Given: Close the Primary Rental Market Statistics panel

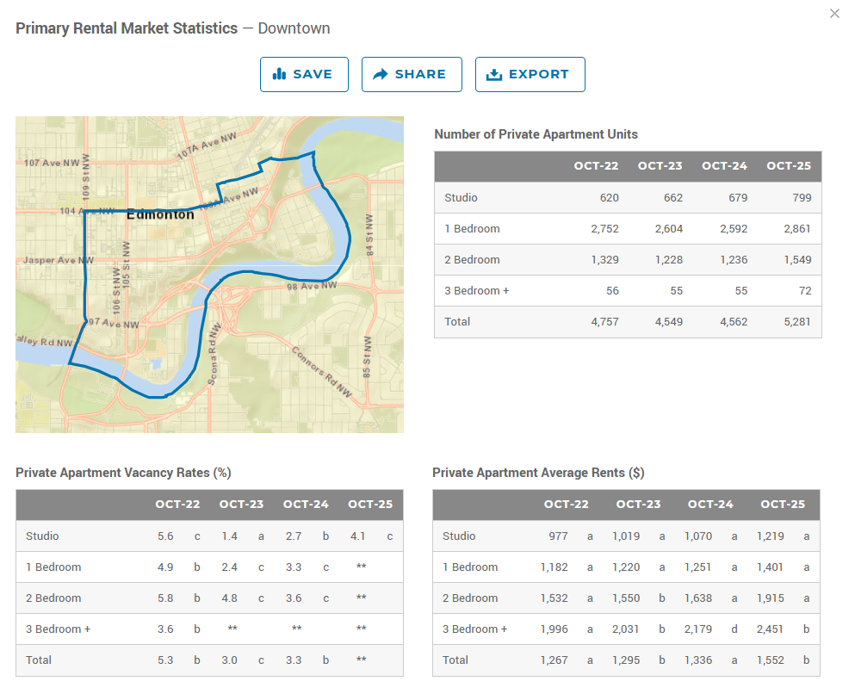Looking at the screenshot, I should pyautogui.click(x=834, y=14).
